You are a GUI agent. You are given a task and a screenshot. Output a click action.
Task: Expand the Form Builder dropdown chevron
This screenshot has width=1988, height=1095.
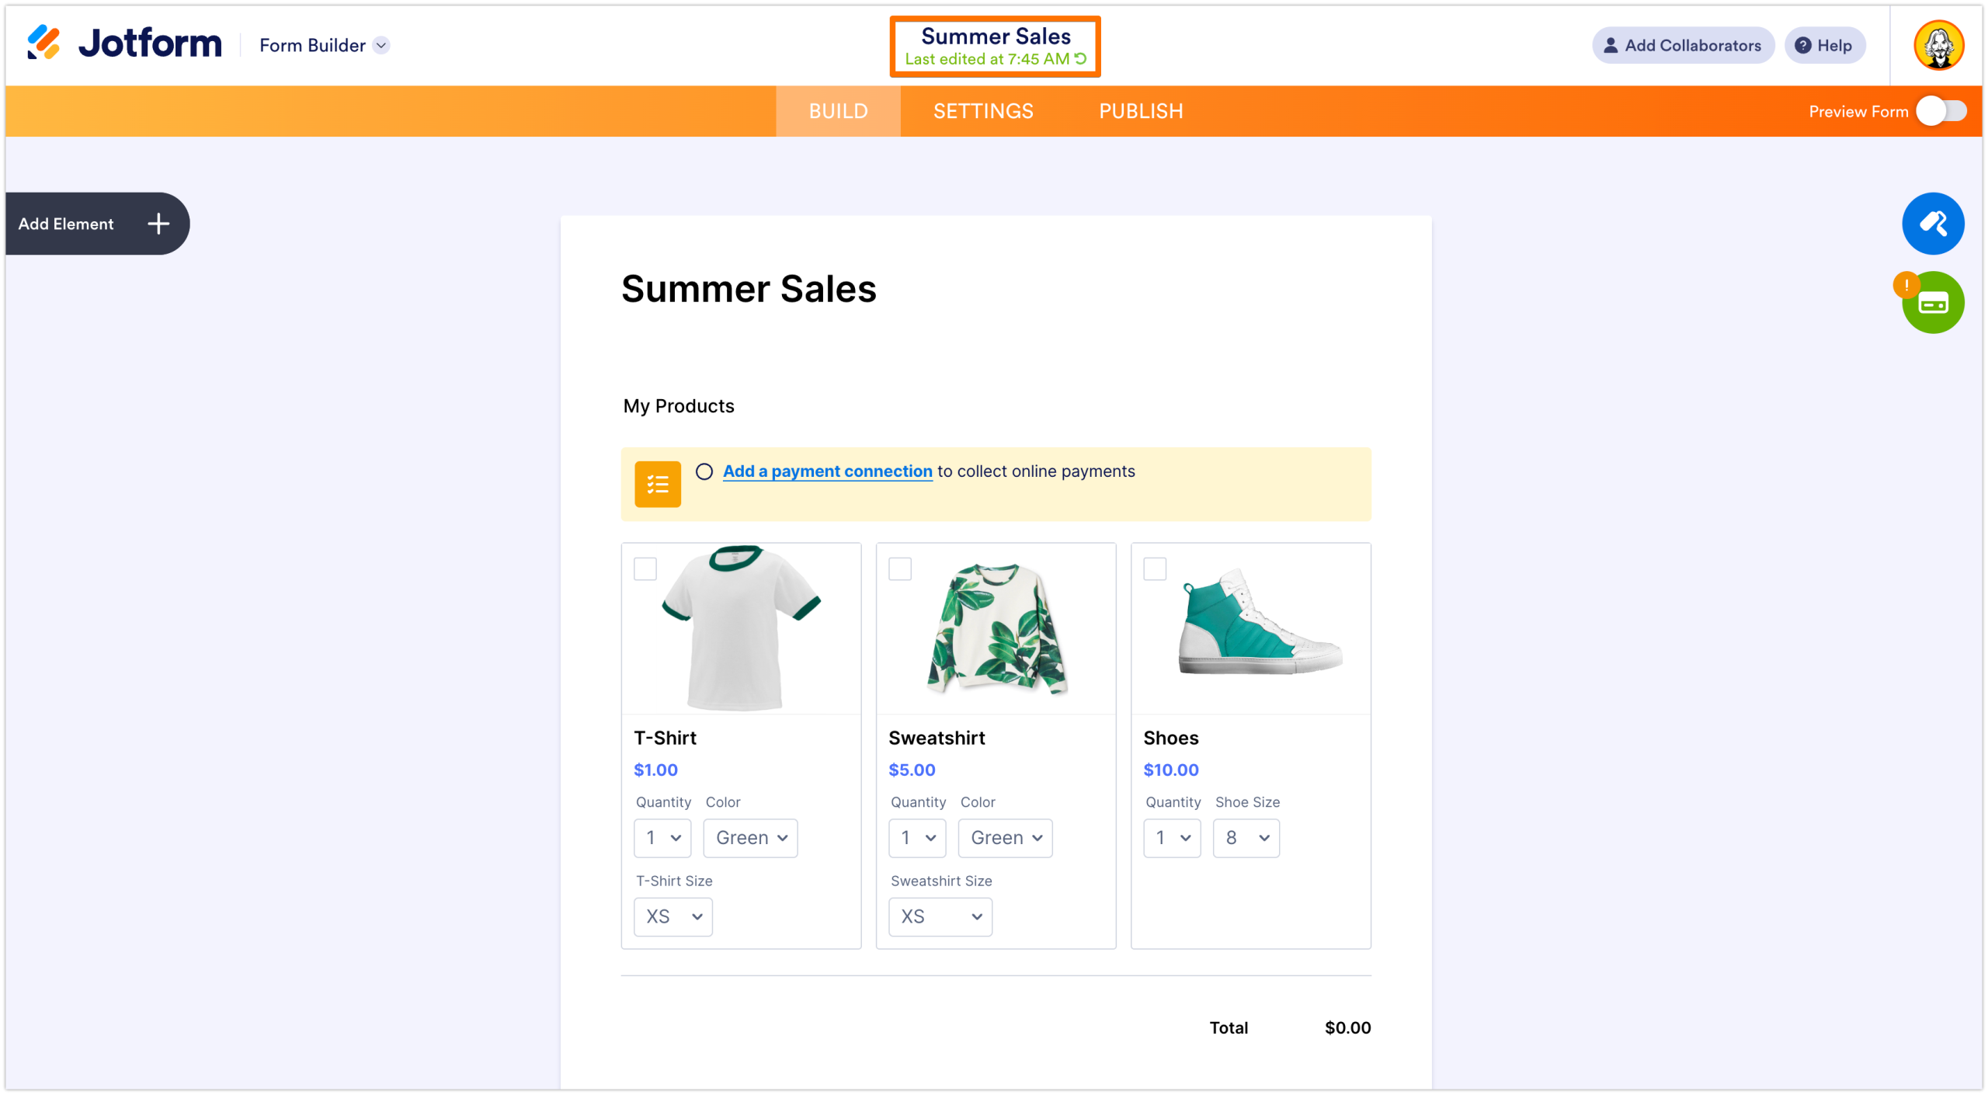[x=381, y=45]
